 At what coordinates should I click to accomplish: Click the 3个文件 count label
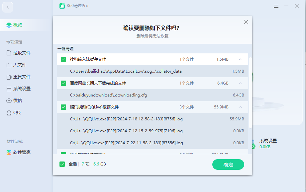coord(187,107)
